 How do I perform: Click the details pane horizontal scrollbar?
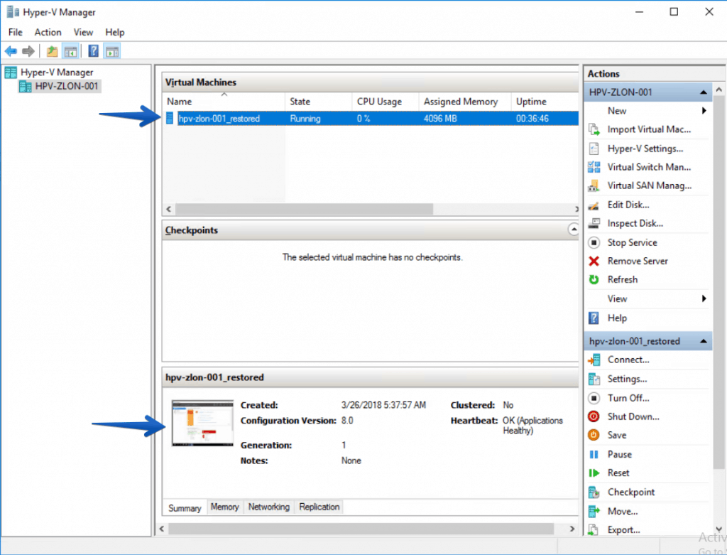coord(361,529)
